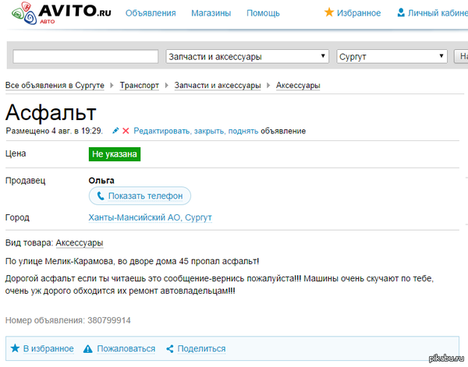Click the Транспорт breadcrumb link

140,85
